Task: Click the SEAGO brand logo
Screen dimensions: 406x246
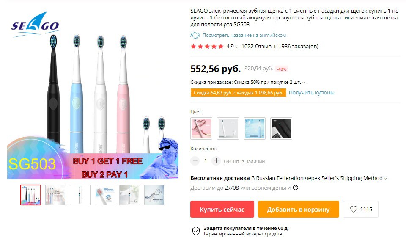Action: pos(35,25)
